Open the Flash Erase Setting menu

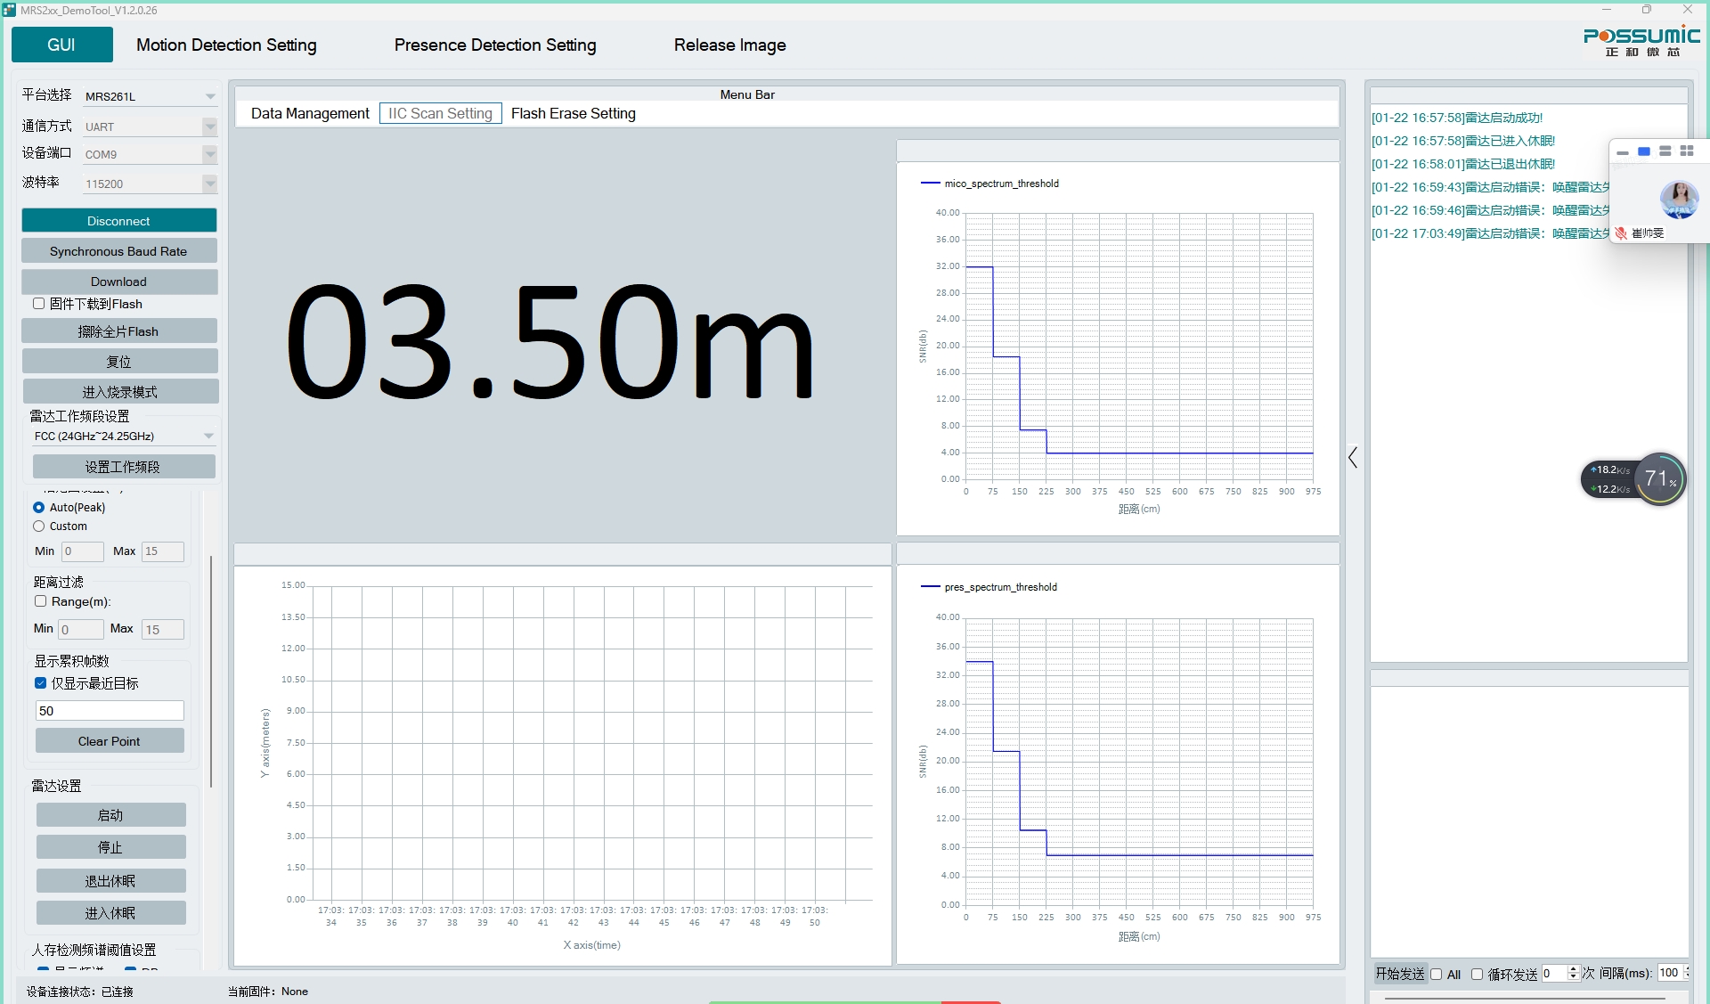(573, 113)
